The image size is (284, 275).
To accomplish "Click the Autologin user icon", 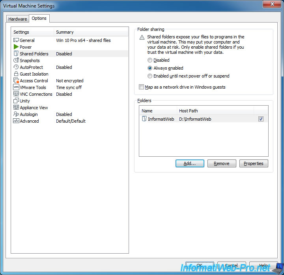I will coord(16,114).
